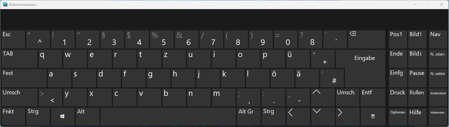The height and width of the screenshot is (127, 449).
Task: Toggle the Fest caps lock key
Action: (24, 78)
